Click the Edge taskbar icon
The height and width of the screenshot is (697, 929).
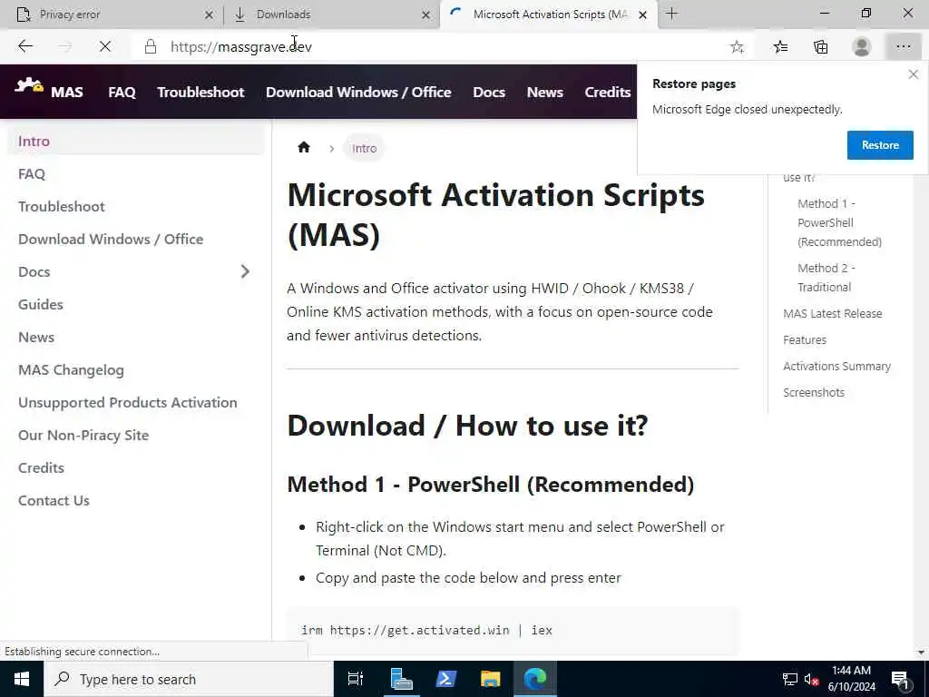pyautogui.click(x=535, y=679)
